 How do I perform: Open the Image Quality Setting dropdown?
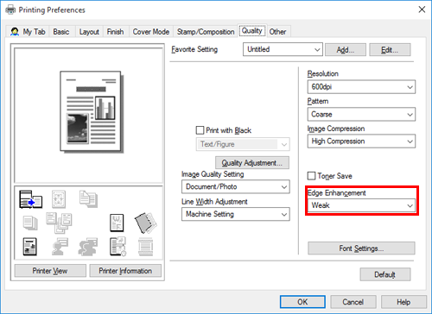click(x=236, y=187)
